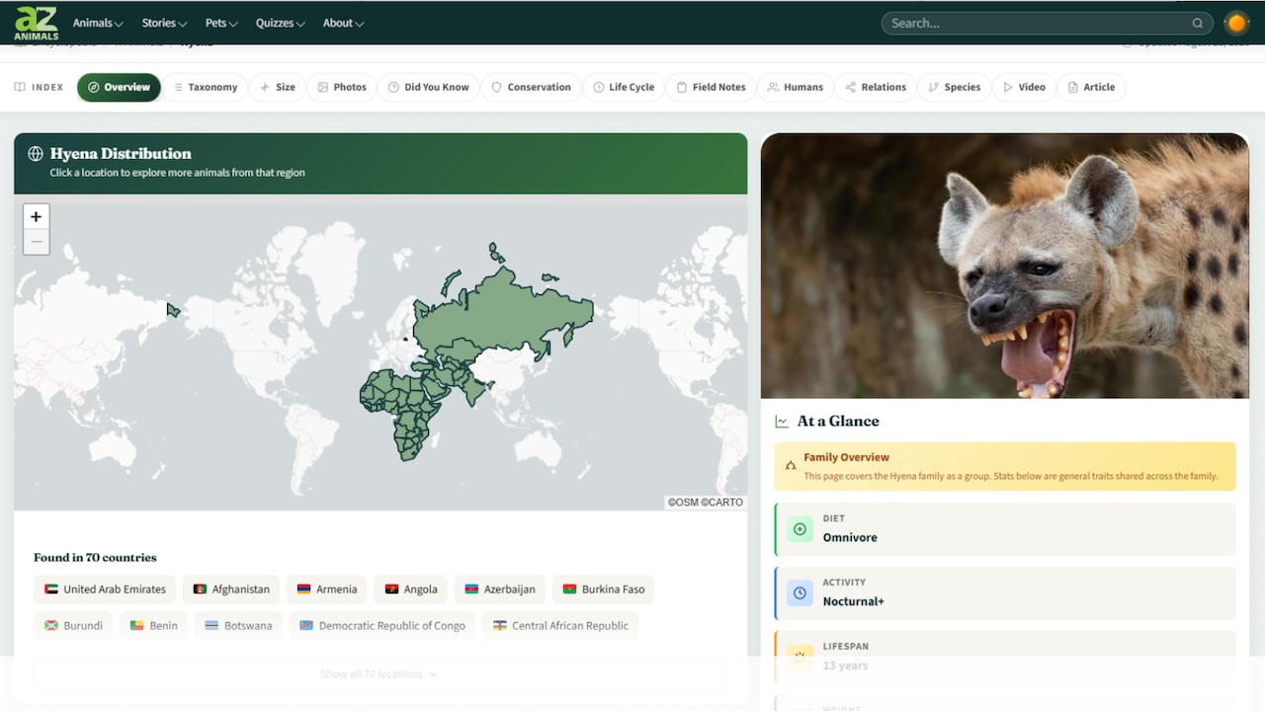Click the "Hyena Distribution" title text
The height and width of the screenshot is (711, 1265).
(121, 154)
